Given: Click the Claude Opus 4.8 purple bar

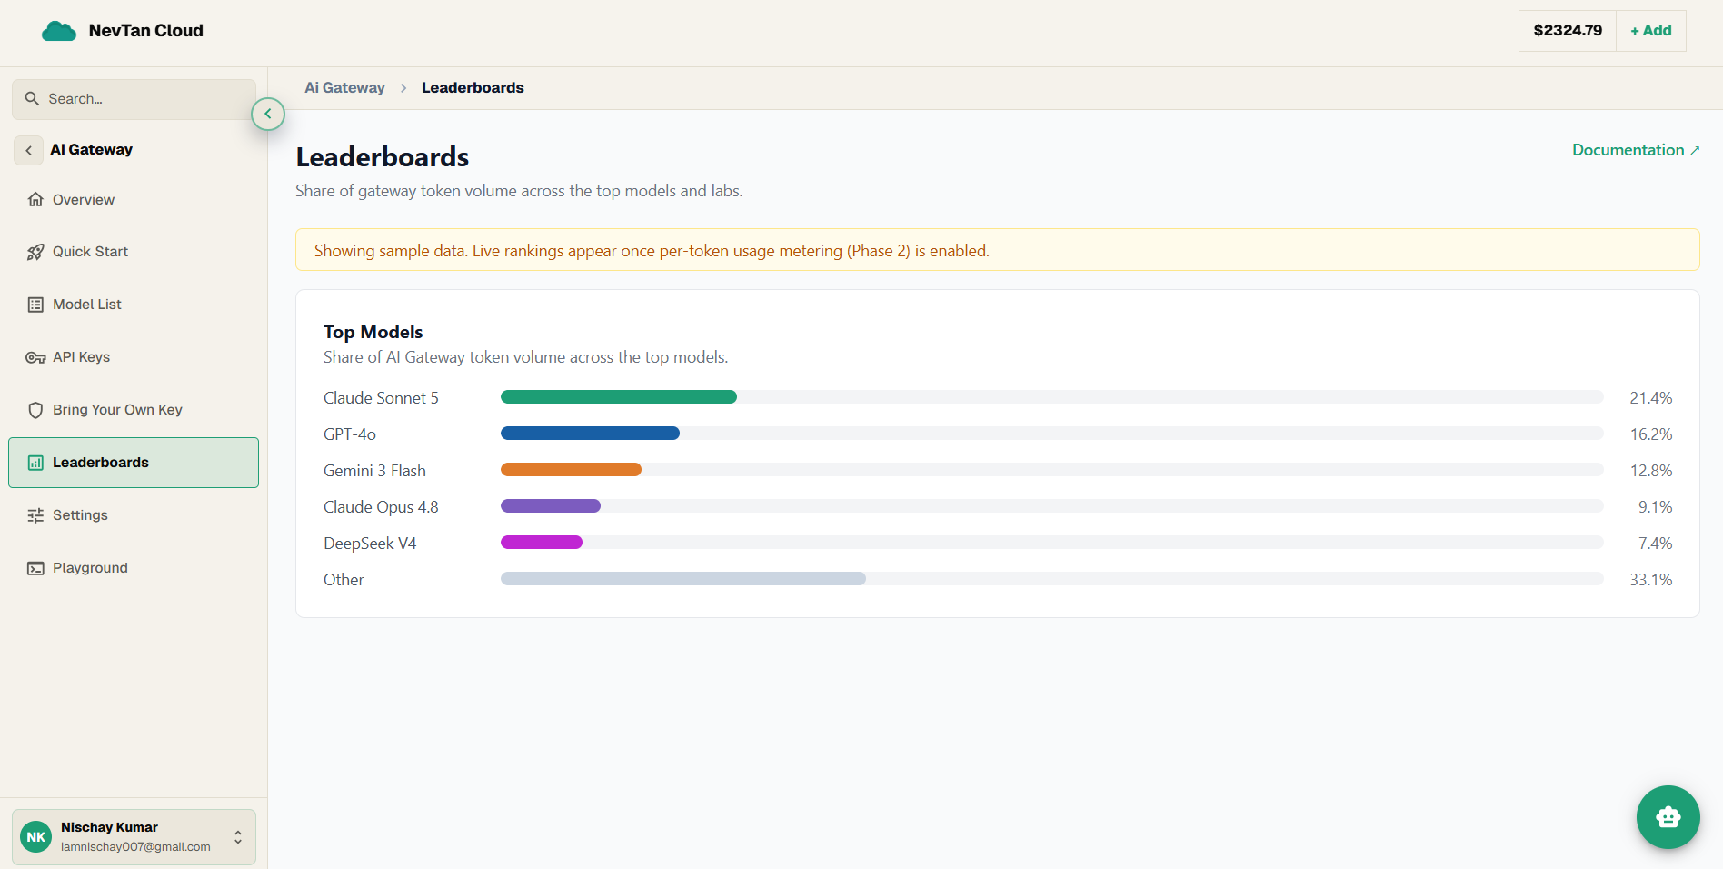Looking at the screenshot, I should tap(551, 506).
